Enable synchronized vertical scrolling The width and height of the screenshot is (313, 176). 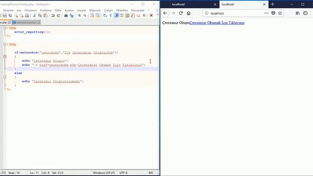92,16
